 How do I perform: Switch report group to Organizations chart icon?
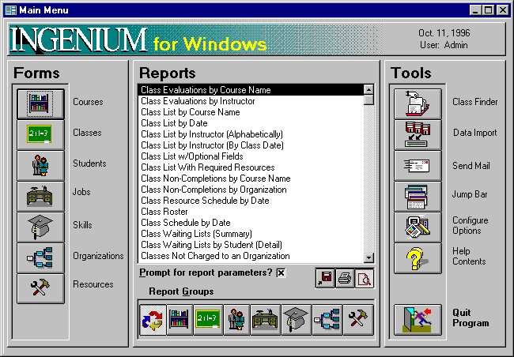pos(326,320)
